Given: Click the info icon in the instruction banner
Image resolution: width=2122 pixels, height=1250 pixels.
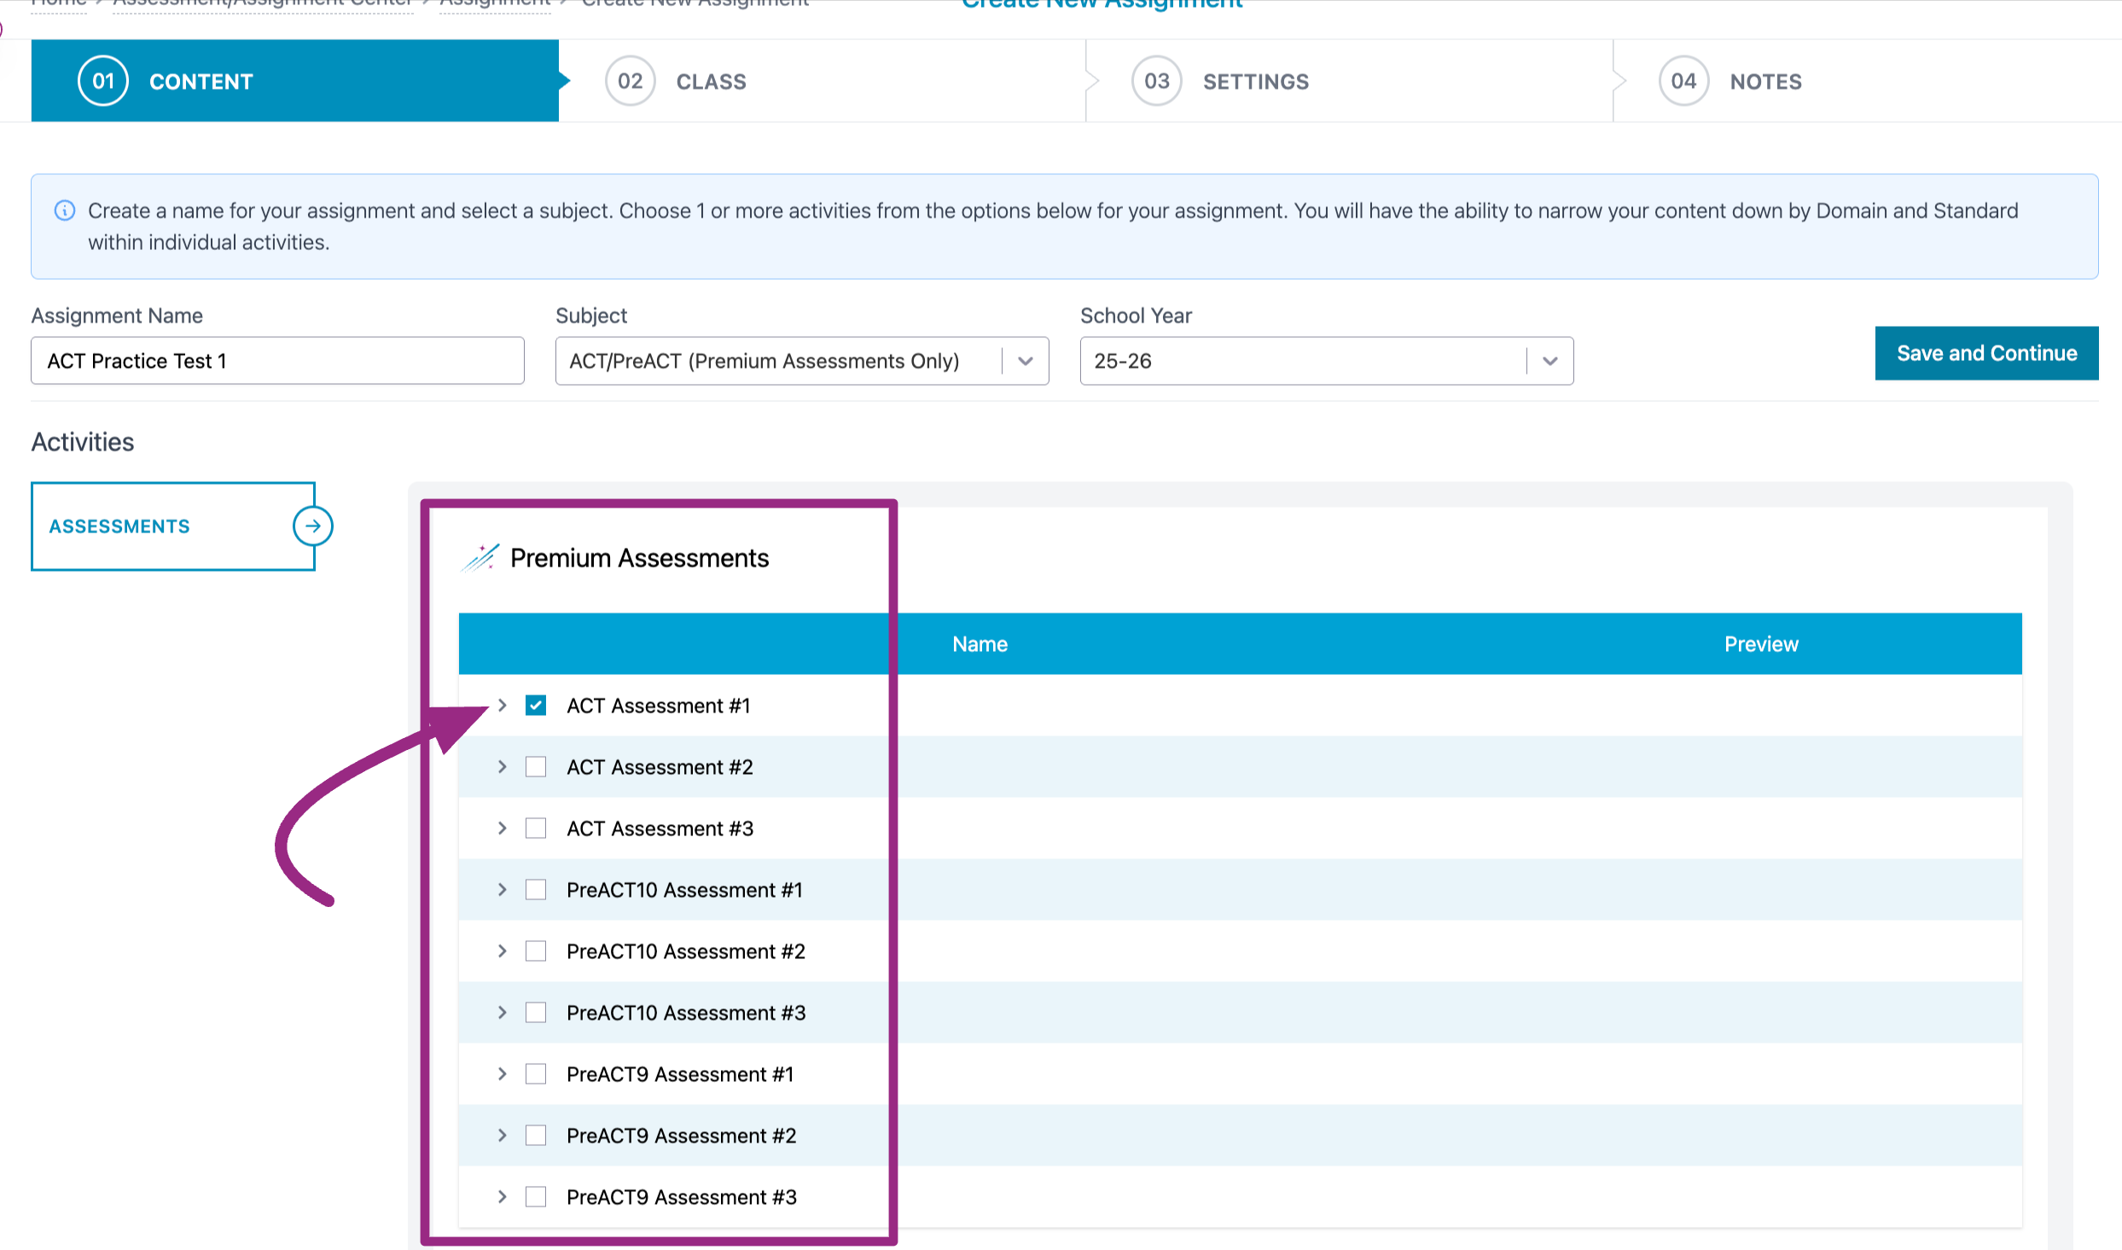Looking at the screenshot, I should click(x=65, y=211).
